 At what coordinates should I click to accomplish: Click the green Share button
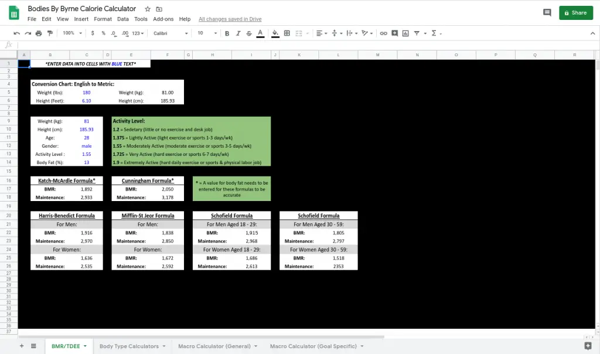pos(576,13)
